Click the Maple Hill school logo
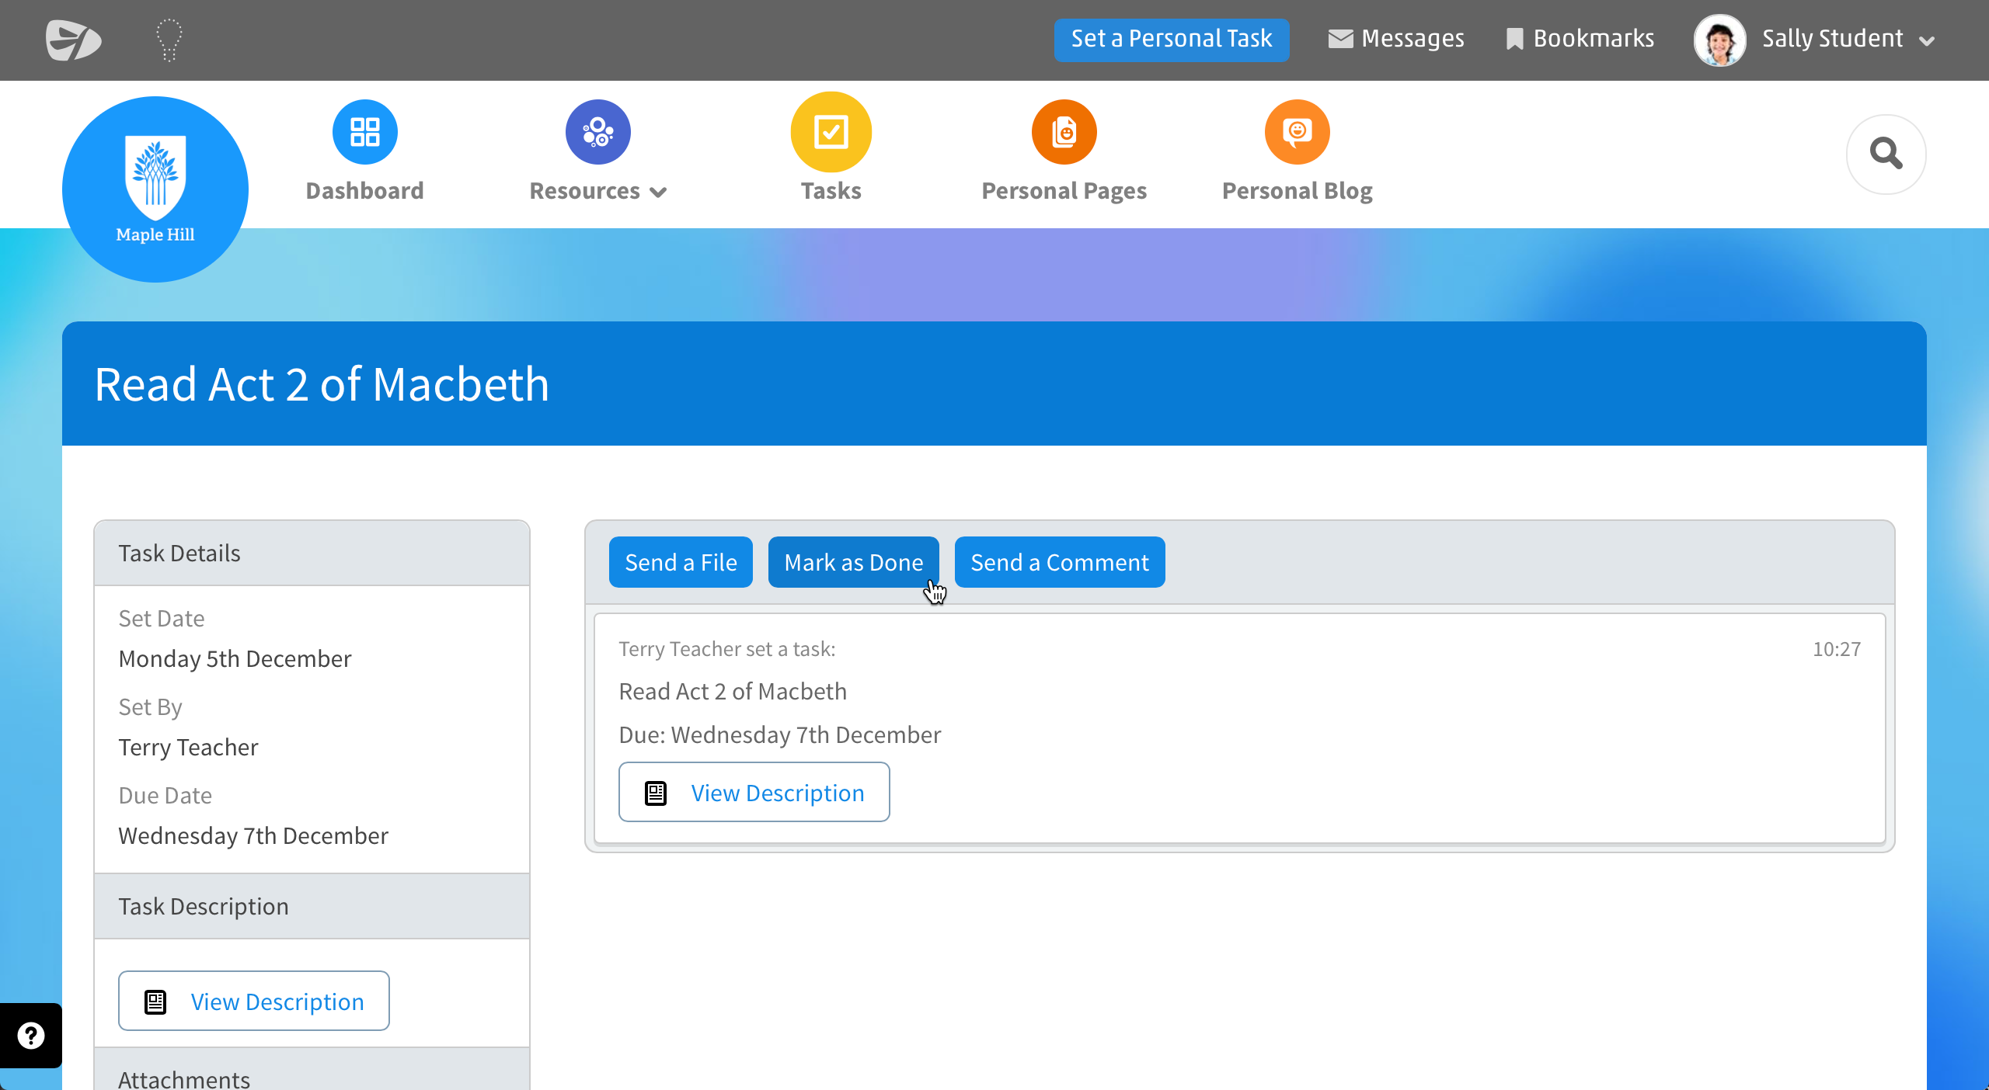 155,189
